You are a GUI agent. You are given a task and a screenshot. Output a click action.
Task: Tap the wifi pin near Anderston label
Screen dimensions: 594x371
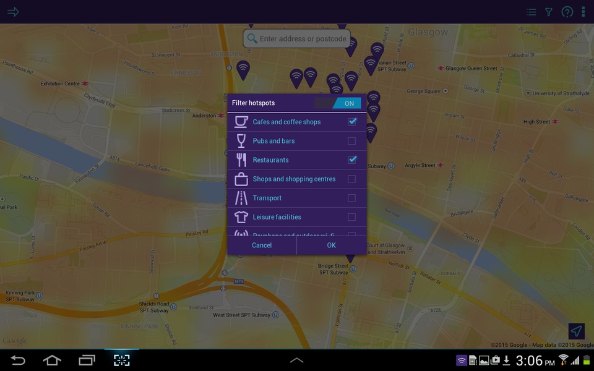(x=243, y=70)
